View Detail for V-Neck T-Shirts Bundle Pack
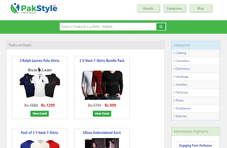Screen dimensions: 227x148 coord(102,113)
